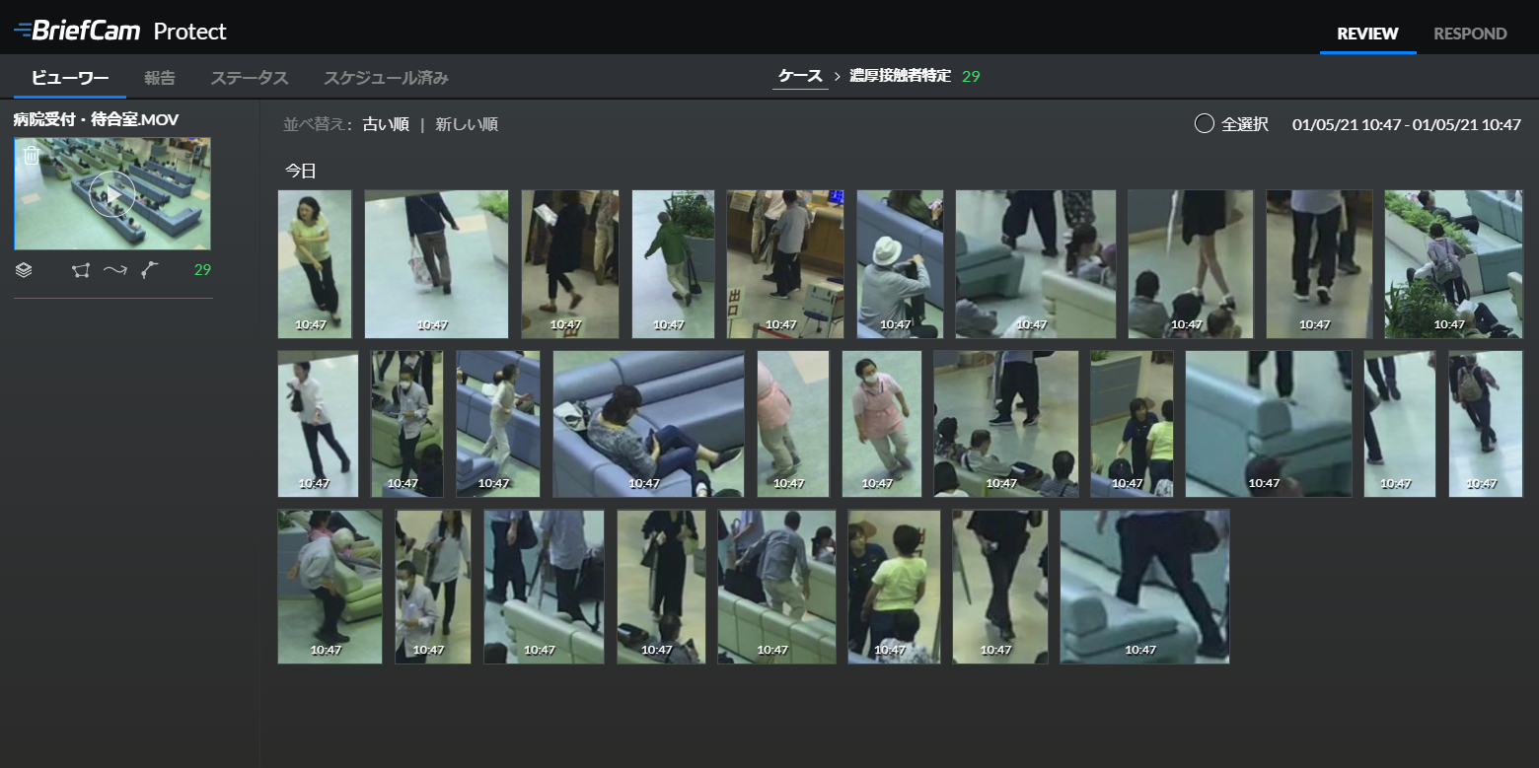Viewport: 1539px width, 768px height.
Task: Open the ビューワー tab
Action: [69, 78]
